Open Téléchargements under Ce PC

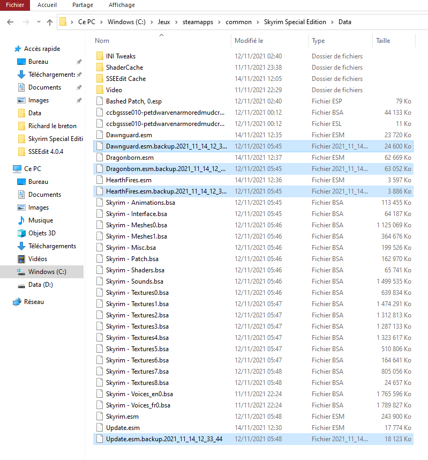[52, 246]
